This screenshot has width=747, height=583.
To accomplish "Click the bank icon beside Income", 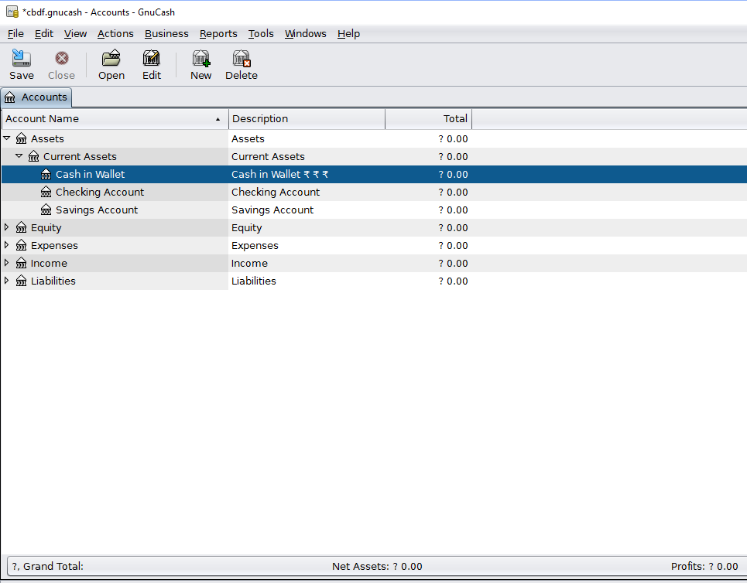I will [x=22, y=263].
